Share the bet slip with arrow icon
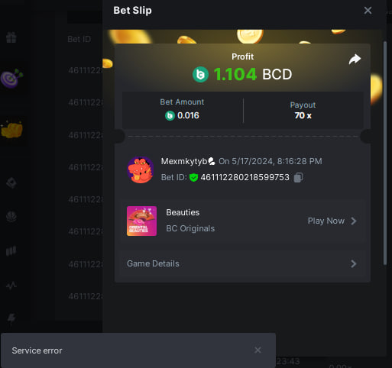 click(x=355, y=60)
